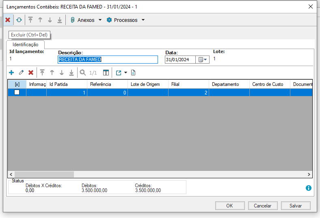Click the document report icon in grid toolbar
Image resolution: width=320 pixels, height=218 pixels.
tap(133, 73)
